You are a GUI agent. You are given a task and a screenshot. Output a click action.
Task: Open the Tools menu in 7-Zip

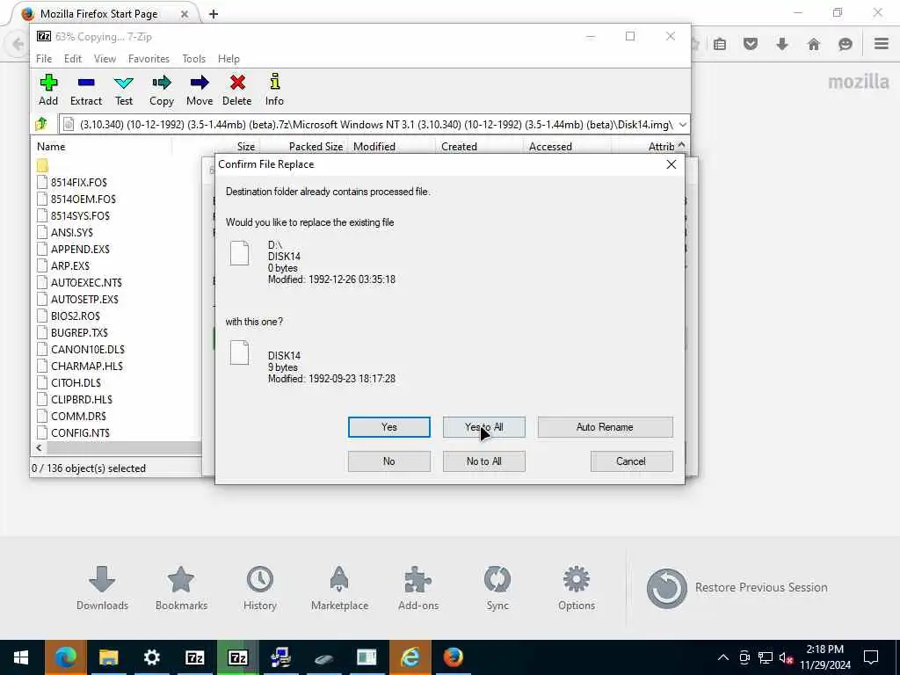click(194, 59)
